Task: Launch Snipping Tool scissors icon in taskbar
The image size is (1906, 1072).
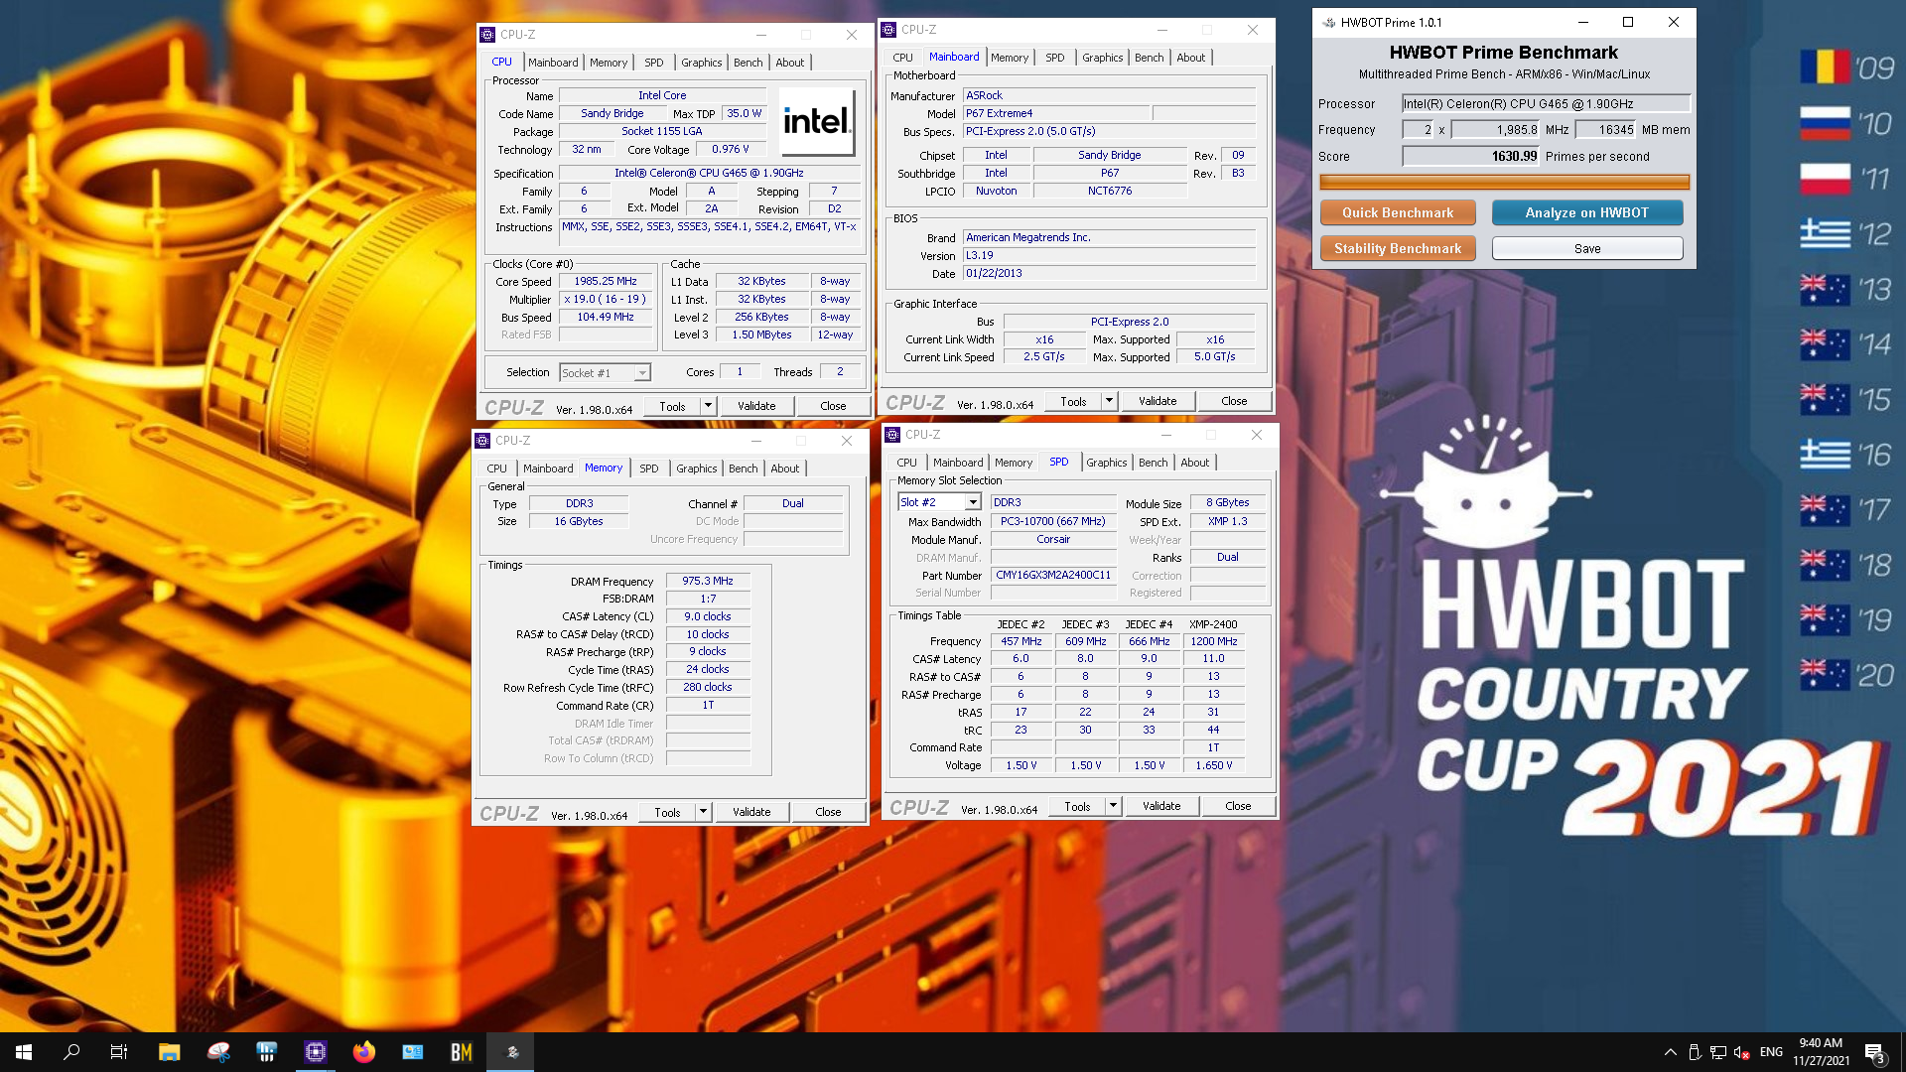Action: (218, 1052)
